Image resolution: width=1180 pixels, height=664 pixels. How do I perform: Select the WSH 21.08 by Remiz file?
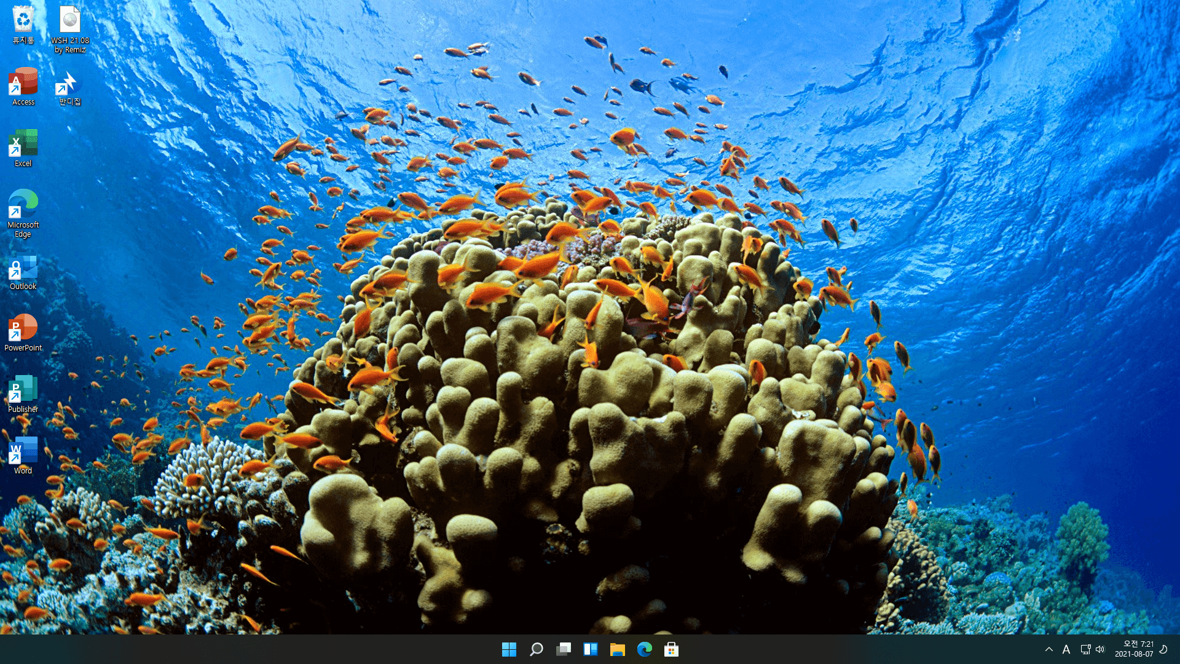[70, 30]
